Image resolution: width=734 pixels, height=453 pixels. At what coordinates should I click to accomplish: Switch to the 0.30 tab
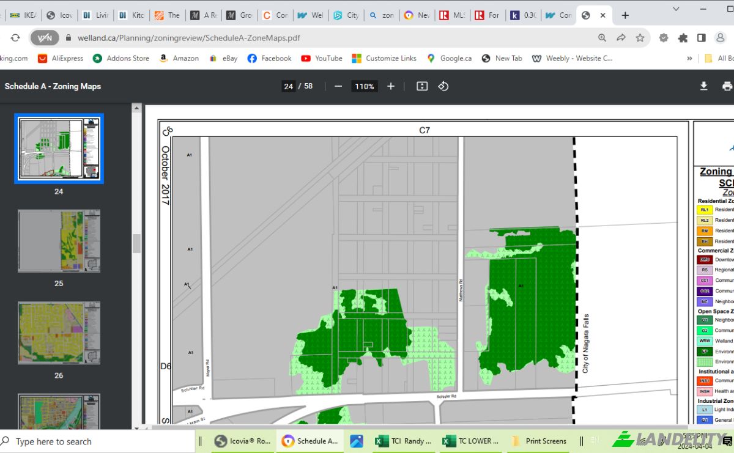[524, 15]
